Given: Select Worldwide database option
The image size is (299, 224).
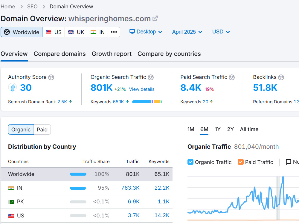Looking at the screenshot, I should pyautogui.click(x=22, y=32).
